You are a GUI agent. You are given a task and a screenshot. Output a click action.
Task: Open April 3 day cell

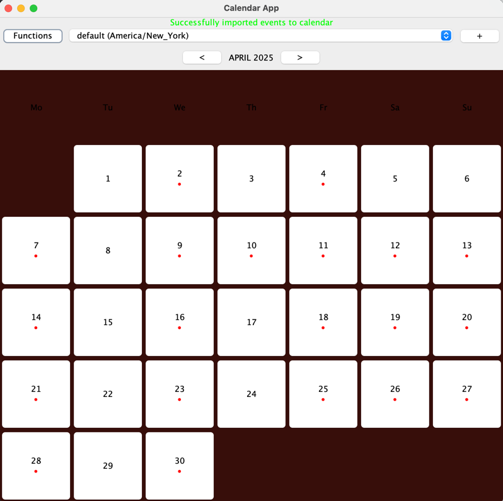coord(251,178)
